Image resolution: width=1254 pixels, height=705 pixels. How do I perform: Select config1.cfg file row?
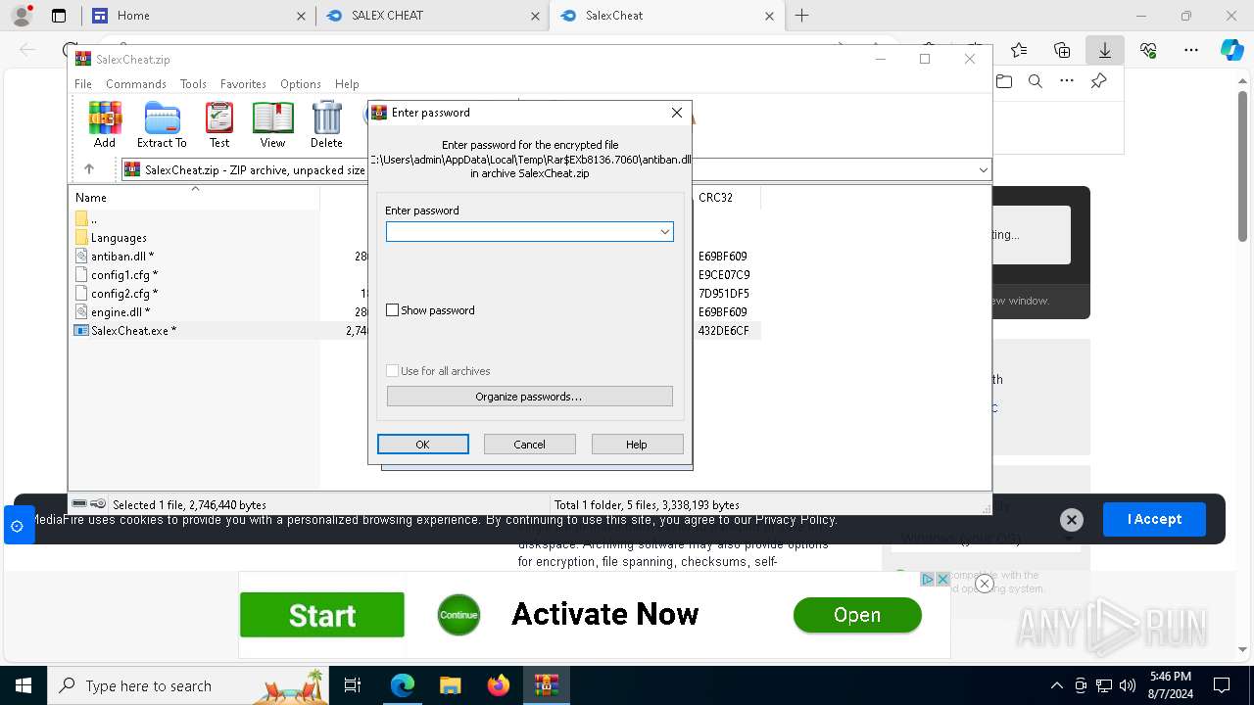click(124, 274)
